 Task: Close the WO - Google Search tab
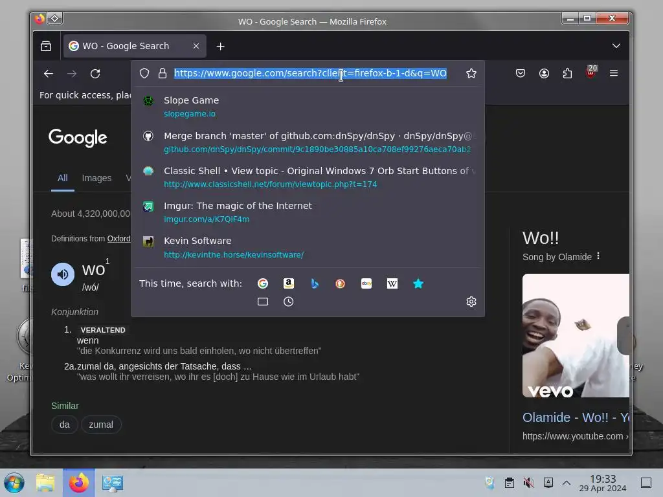[196, 46]
